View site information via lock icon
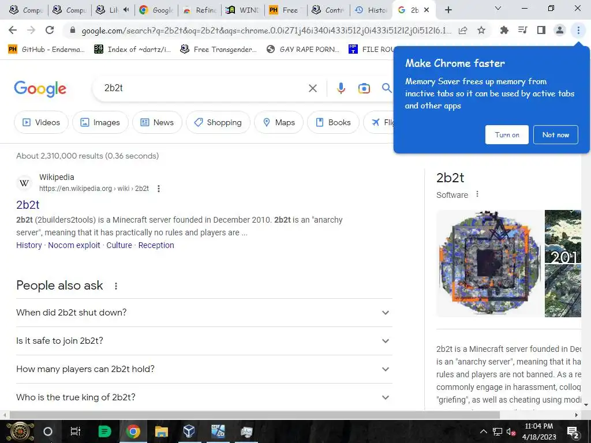This screenshot has width=591, height=443. 73,31
